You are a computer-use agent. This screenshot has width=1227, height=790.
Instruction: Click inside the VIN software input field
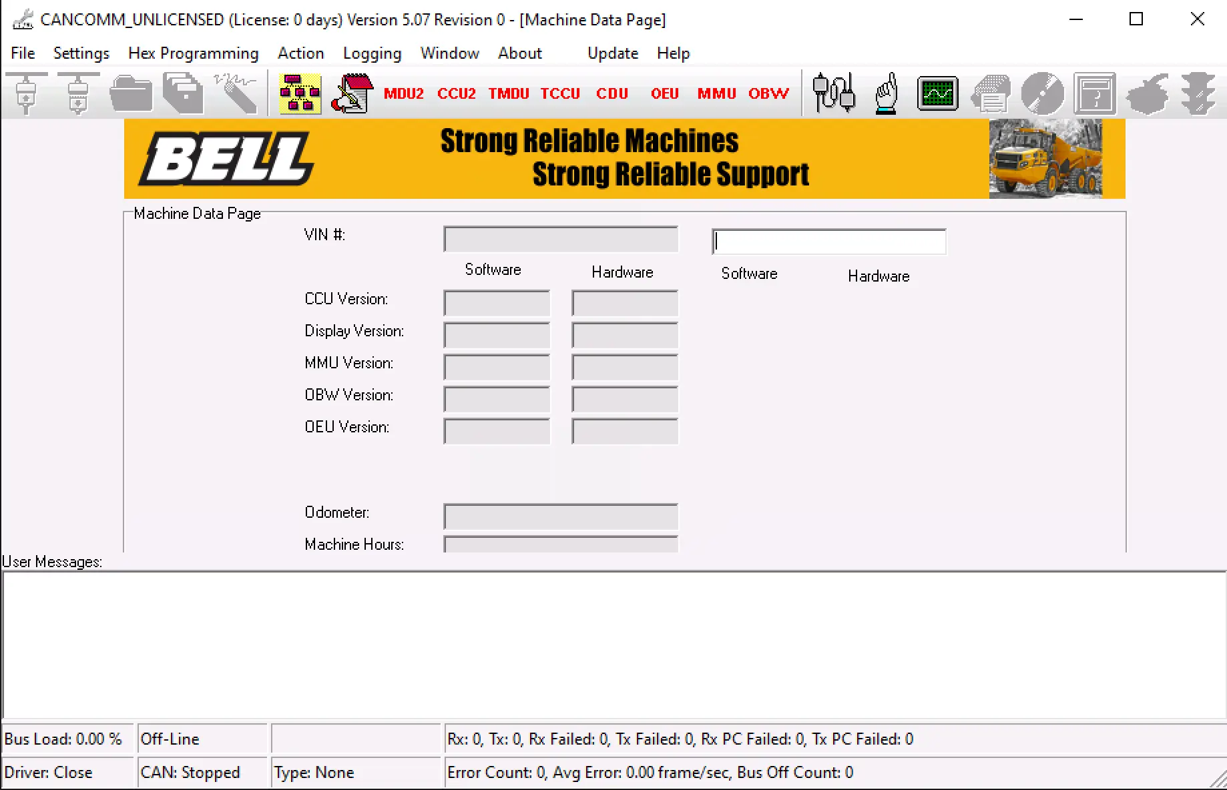click(829, 241)
